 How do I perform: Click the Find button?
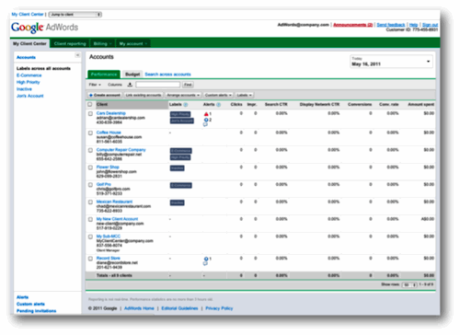(x=188, y=85)
